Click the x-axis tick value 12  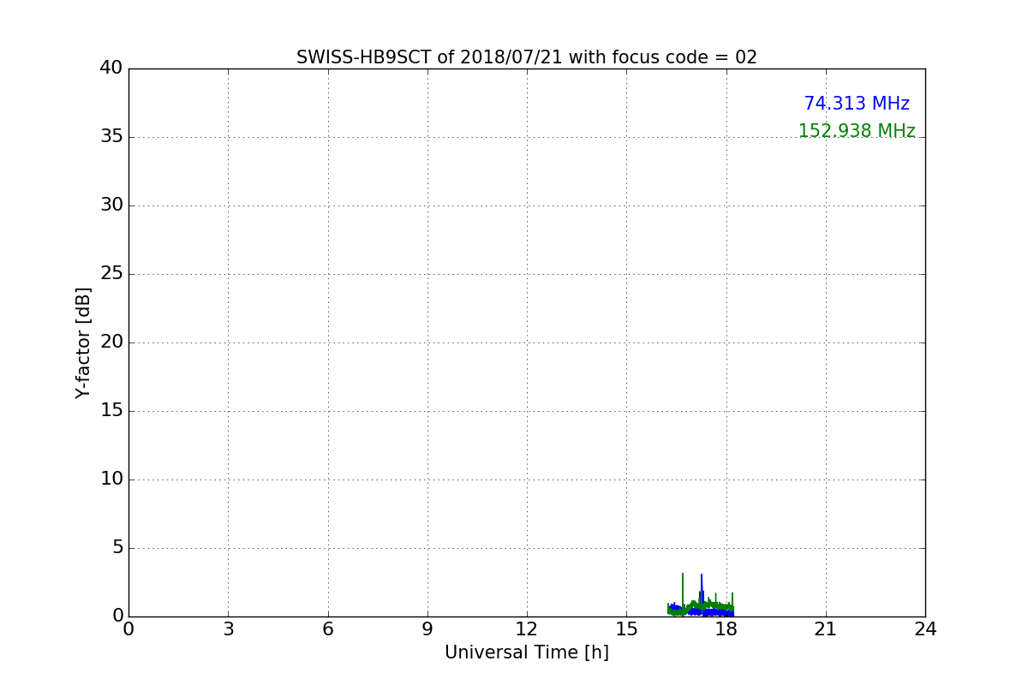pos(527,629)
